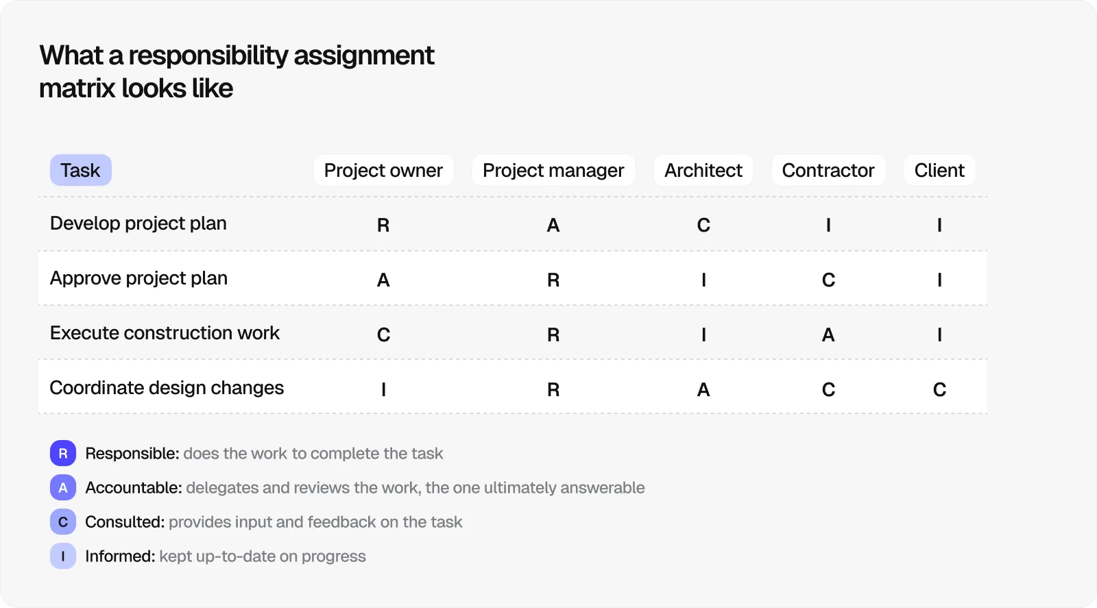Select the Task column header

pos(80,171)
